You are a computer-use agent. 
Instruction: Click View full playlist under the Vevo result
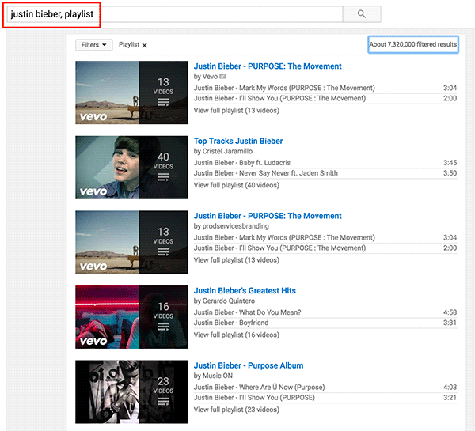pyautogui.click(x=236, y=111)
